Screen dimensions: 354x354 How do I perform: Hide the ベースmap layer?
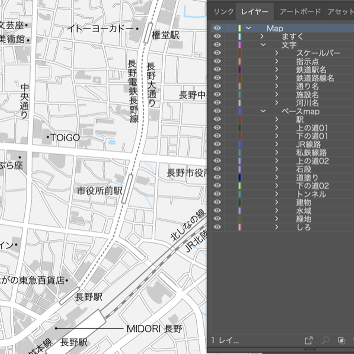(x=217, y=111)
